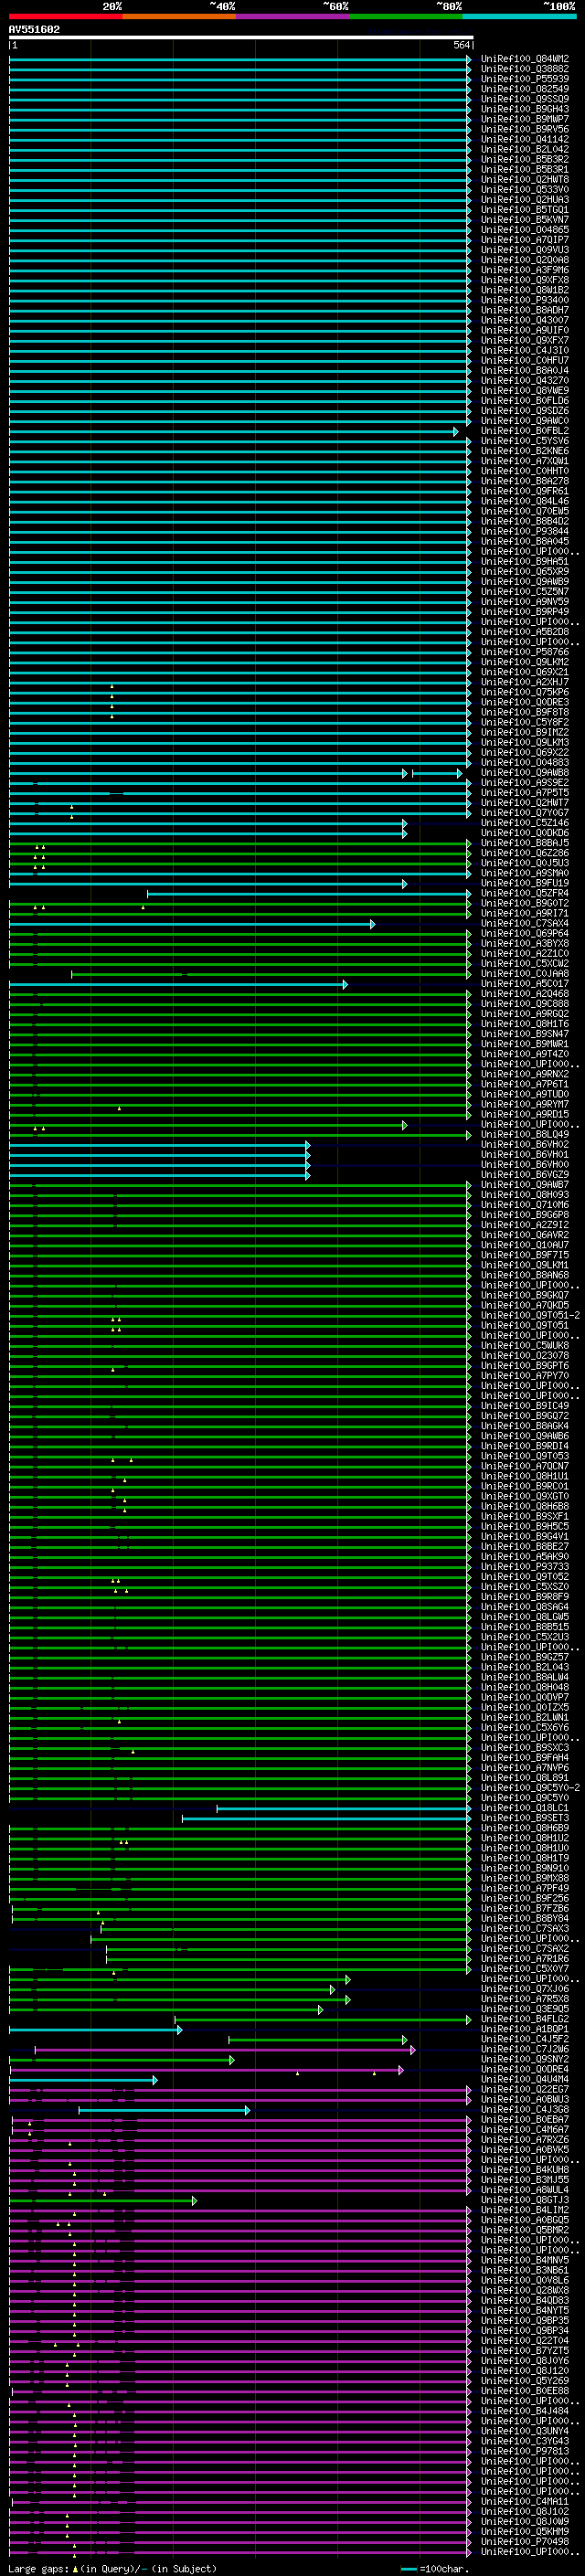
Task: Open hit UniRef100_Q84WM2
Action: (x=525, y=59)
